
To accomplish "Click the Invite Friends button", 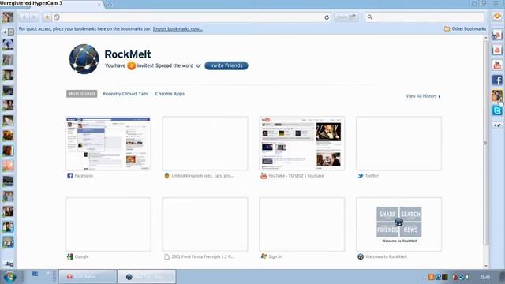I will tap(226, 65).
